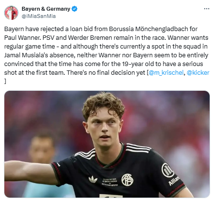Open the three-dot more options menu

[x=207, y=9]
